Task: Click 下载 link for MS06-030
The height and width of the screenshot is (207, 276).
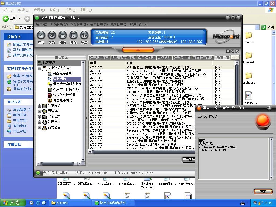Action: (x=217, y=81)
